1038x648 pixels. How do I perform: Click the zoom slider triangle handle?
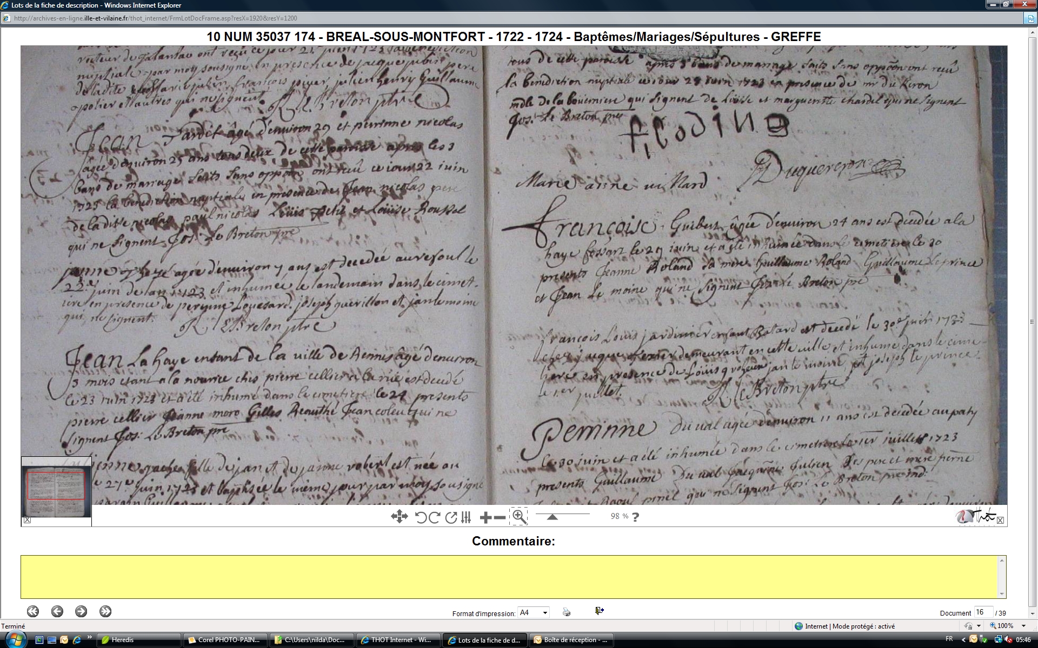(552, 517)
